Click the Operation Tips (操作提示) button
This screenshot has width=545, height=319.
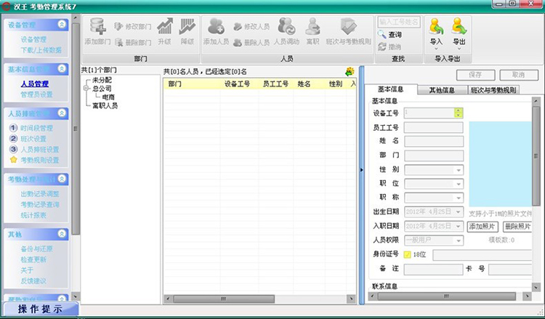[x=40, y=309]
